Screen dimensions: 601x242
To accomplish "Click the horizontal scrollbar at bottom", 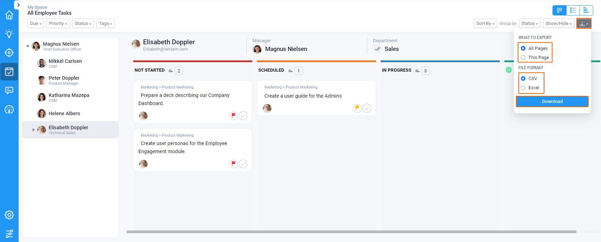I will tap(351, 232).
